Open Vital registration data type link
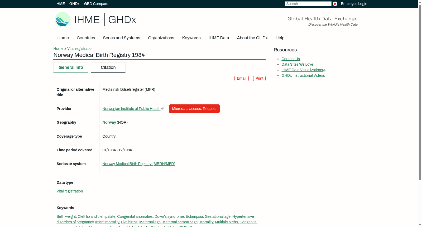 click(x=70, y=191)
